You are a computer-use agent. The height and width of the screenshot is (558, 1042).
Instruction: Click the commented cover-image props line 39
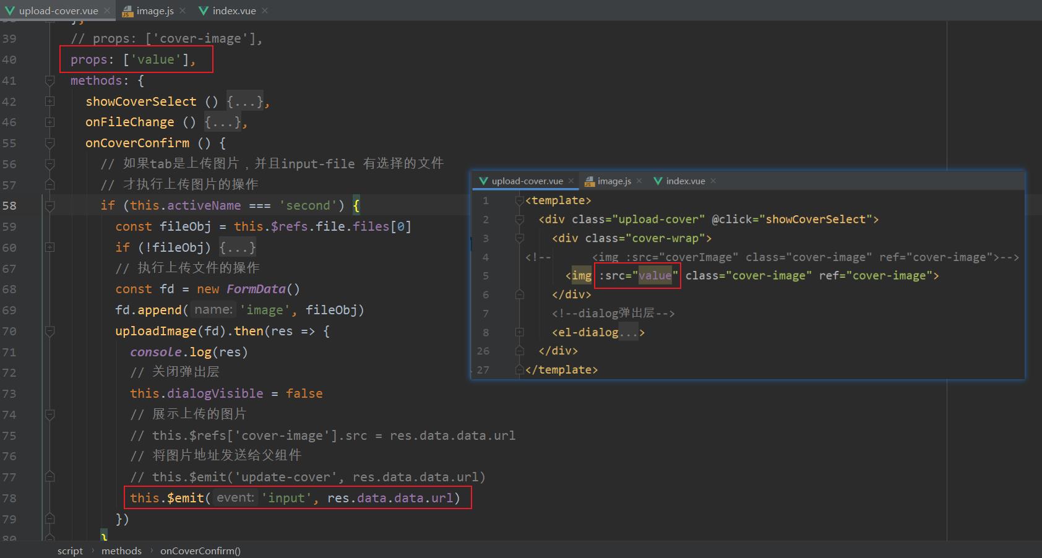166,38
